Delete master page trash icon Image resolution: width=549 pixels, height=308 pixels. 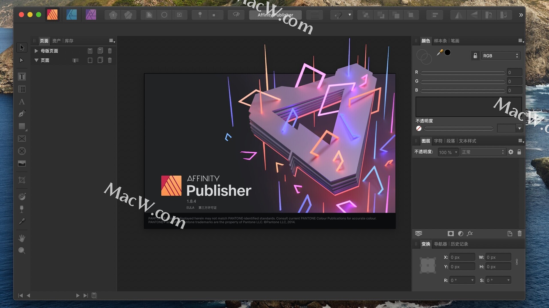[110, 51]
